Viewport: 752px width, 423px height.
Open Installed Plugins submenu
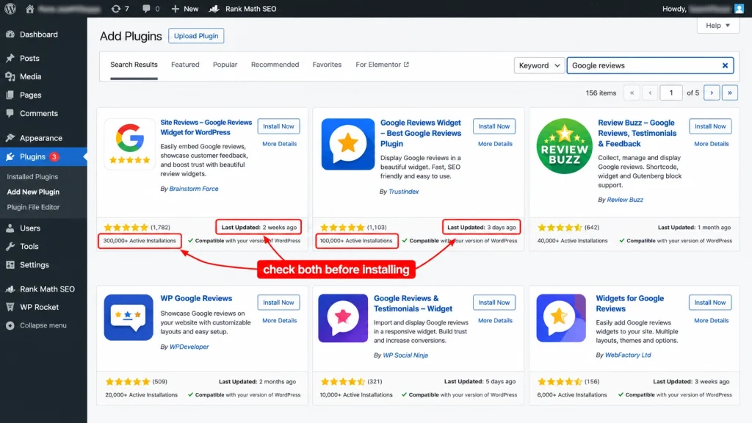[x=32, y=176]
